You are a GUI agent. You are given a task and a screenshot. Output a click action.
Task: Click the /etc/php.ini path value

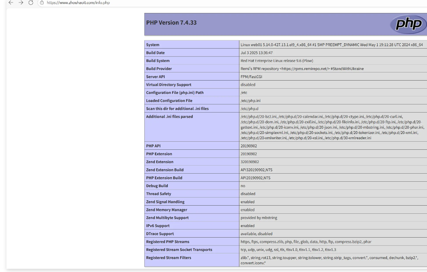click(250, 101)
